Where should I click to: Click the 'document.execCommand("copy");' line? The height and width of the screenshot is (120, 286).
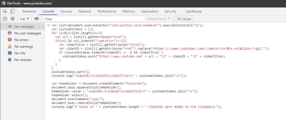78,99
